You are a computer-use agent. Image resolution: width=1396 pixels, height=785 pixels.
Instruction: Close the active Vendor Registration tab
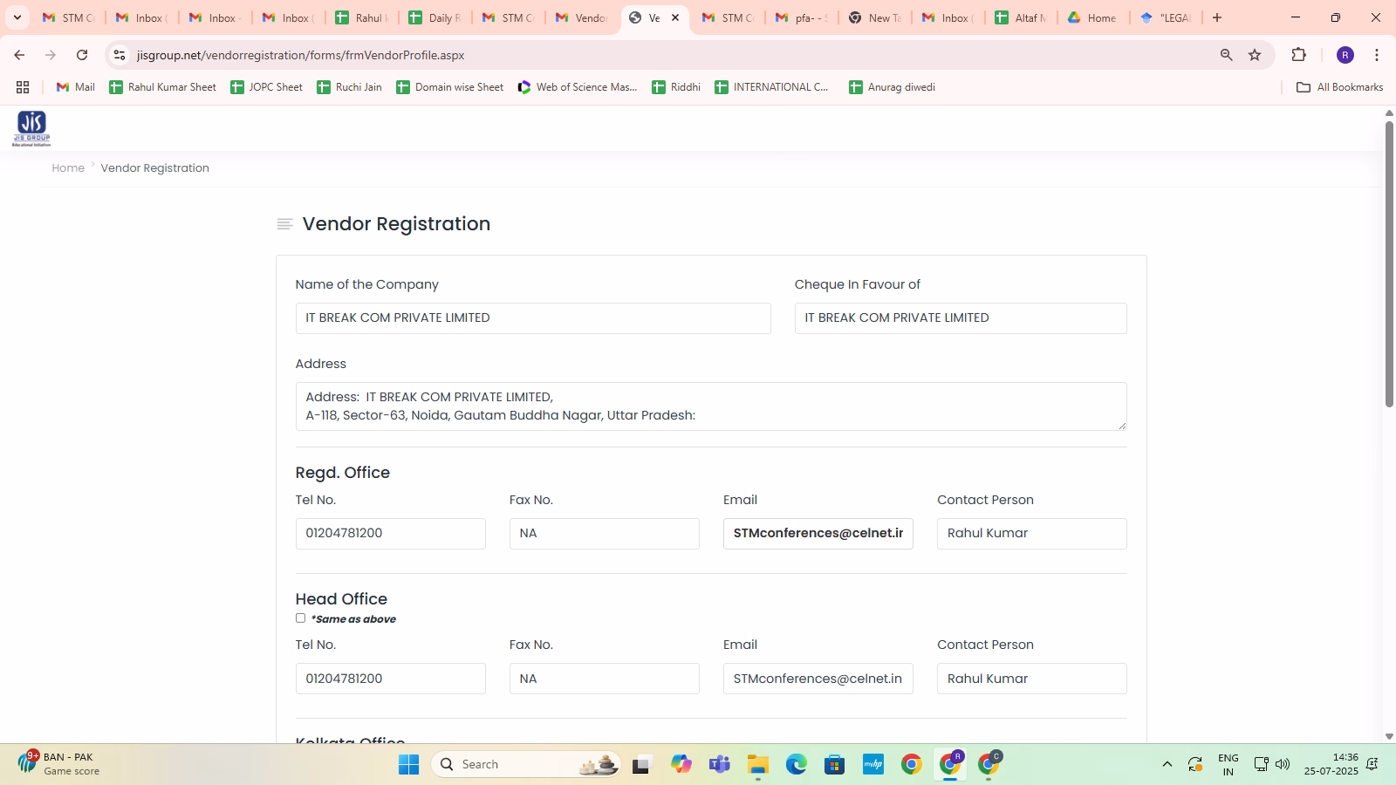(x=674, y=17)
